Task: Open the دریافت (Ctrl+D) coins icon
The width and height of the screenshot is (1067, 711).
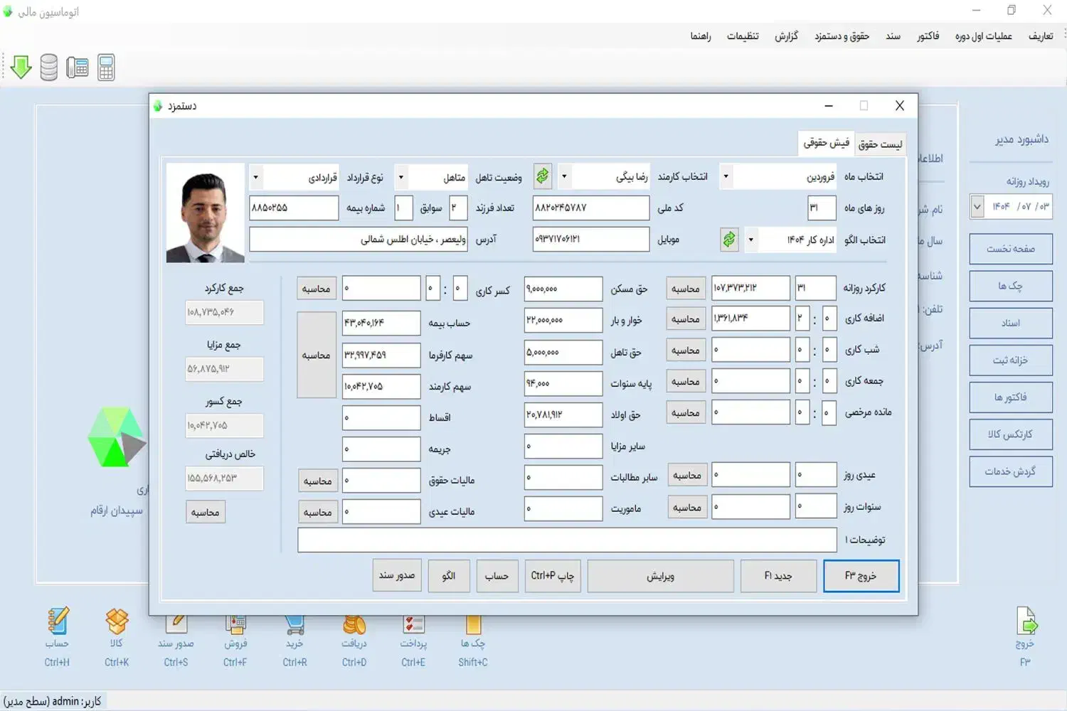Action: click(x=354, y=625)
